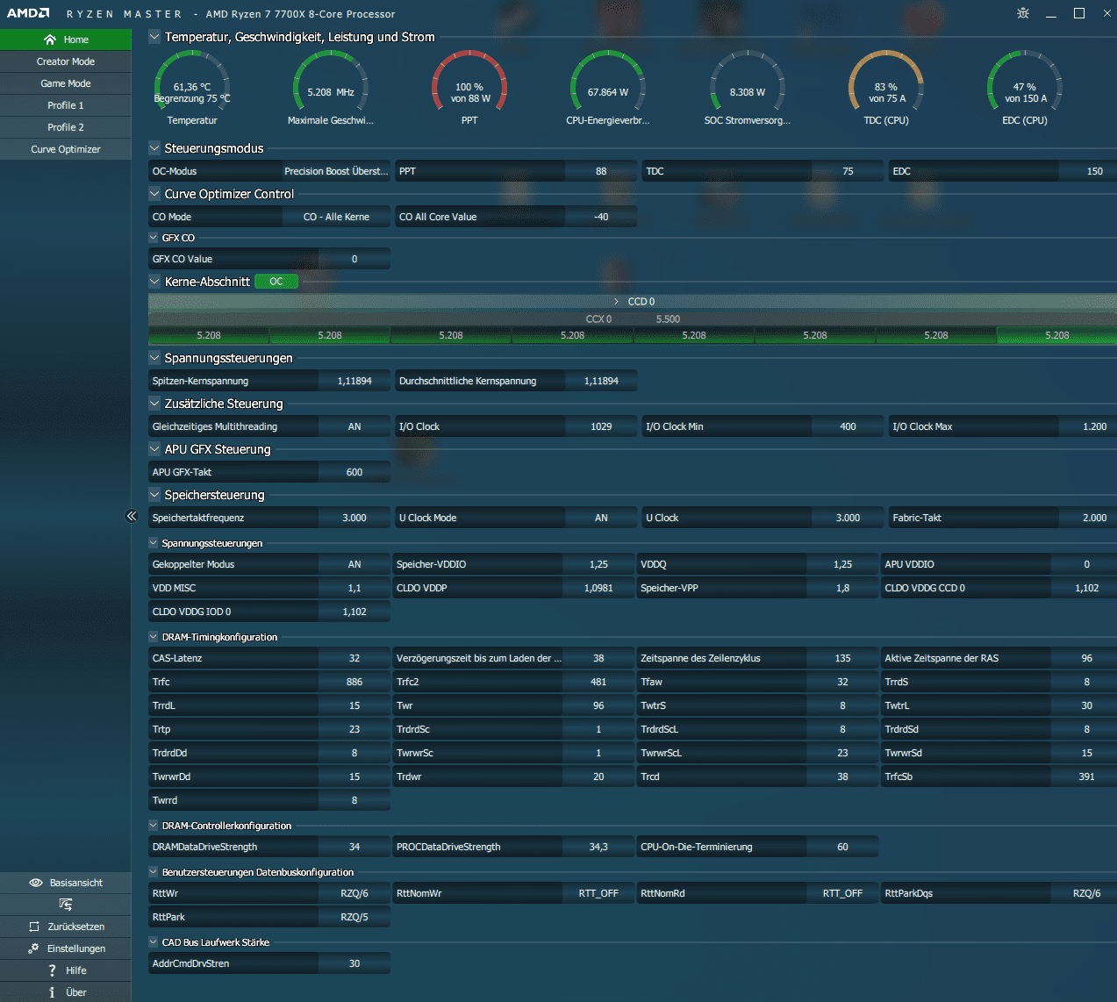Image resolution: width=1117 pixels, height=1002 pixels.
Task: Click the Basisansicht eye icon
Action: point(36,883)
